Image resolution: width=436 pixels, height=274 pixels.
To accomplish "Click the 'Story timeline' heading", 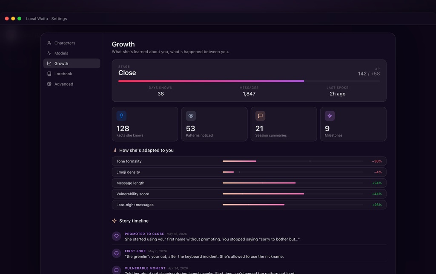I will (x=134, y=221).
